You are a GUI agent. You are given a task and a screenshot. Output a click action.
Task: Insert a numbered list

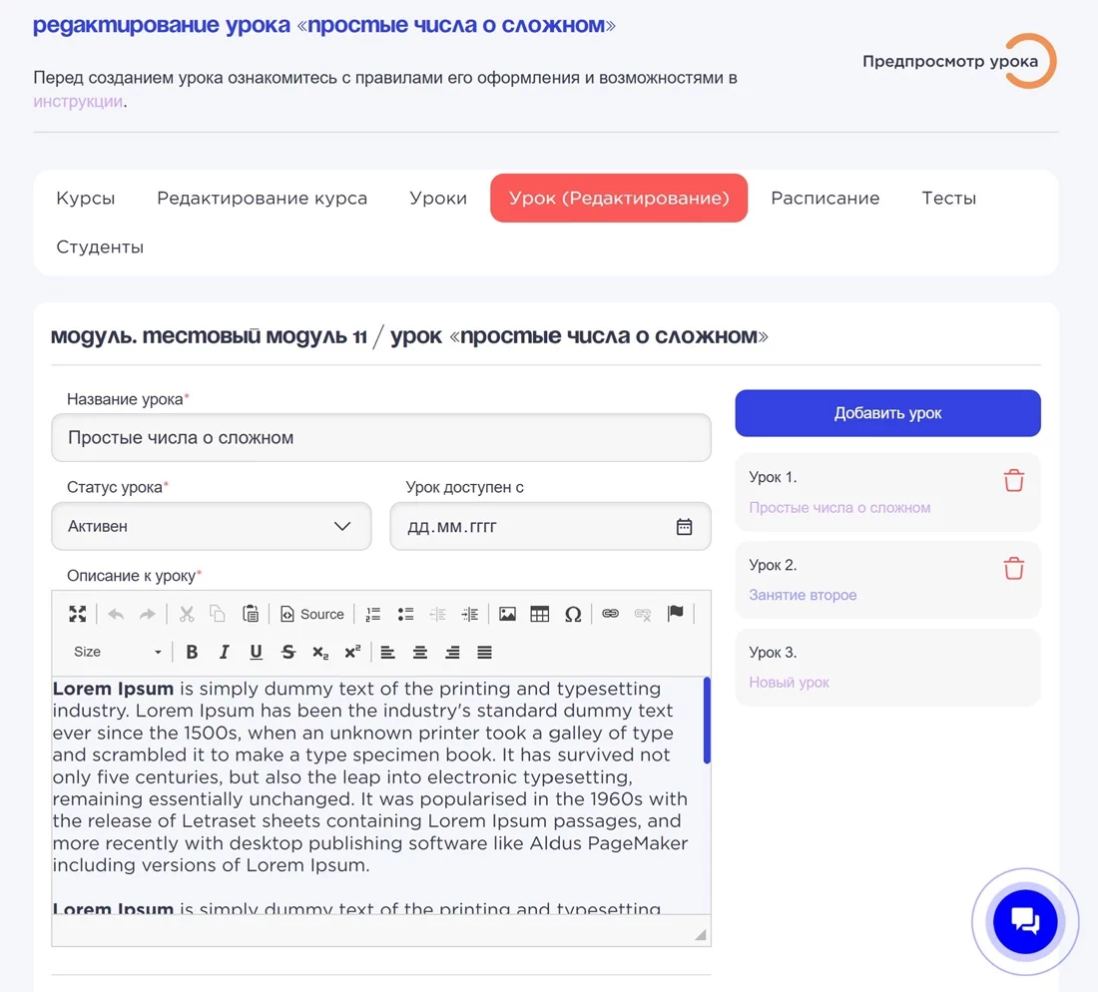[x=373, y=614]
